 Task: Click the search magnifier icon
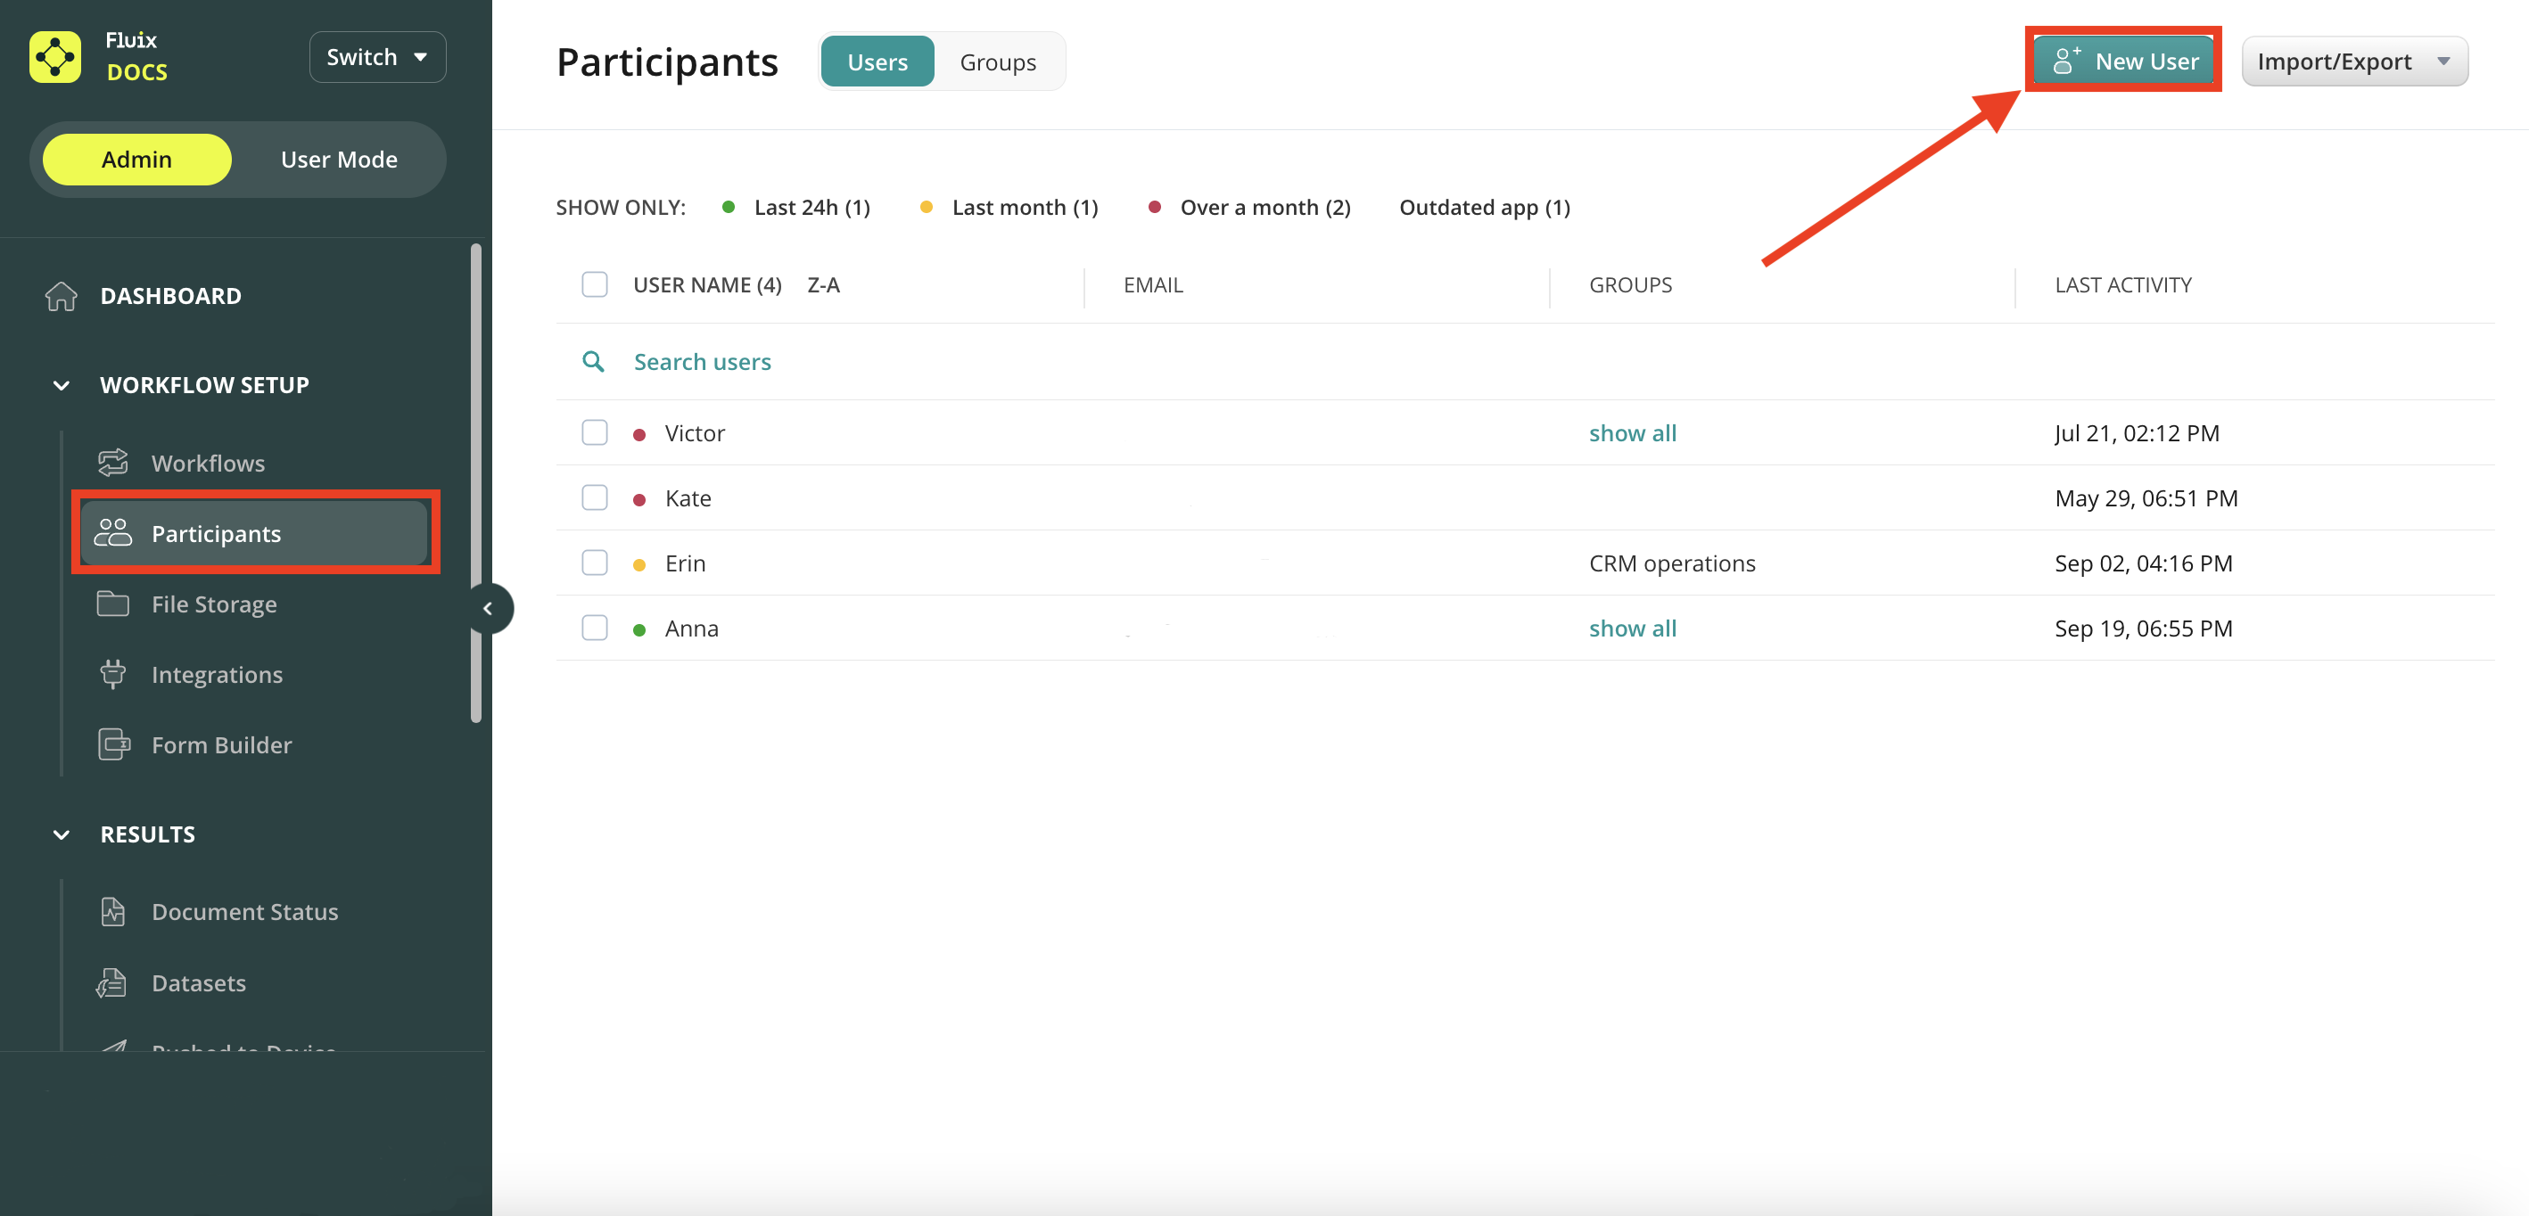click(593, 361)
